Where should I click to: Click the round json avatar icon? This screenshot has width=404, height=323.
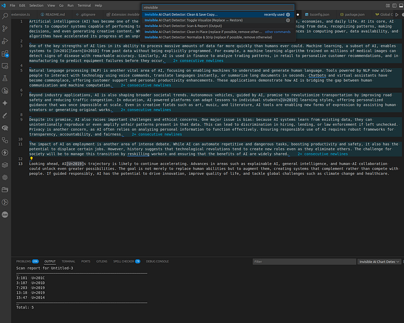click(5, 215)
